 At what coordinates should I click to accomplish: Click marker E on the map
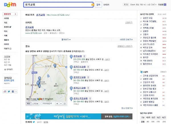(55, 66)
